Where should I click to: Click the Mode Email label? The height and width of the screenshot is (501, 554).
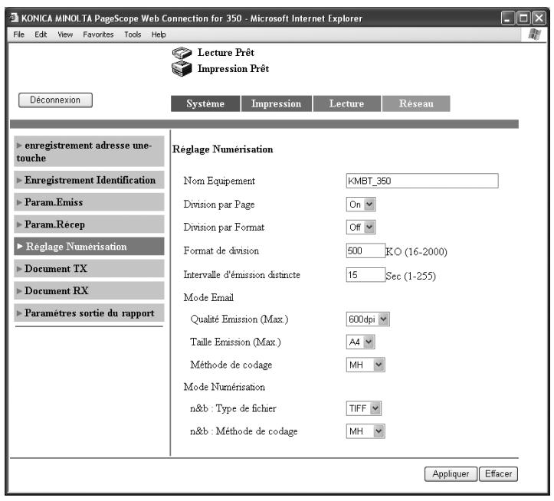click(x=208, y=297)
